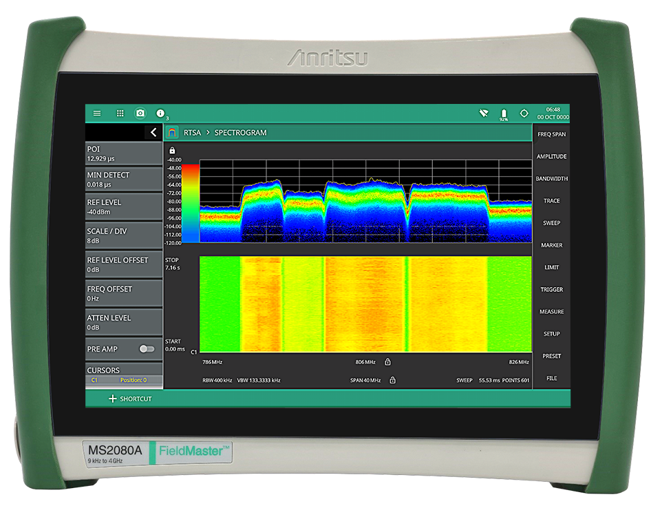Click the STOP 7.16 s time label

tap(172, 264)
